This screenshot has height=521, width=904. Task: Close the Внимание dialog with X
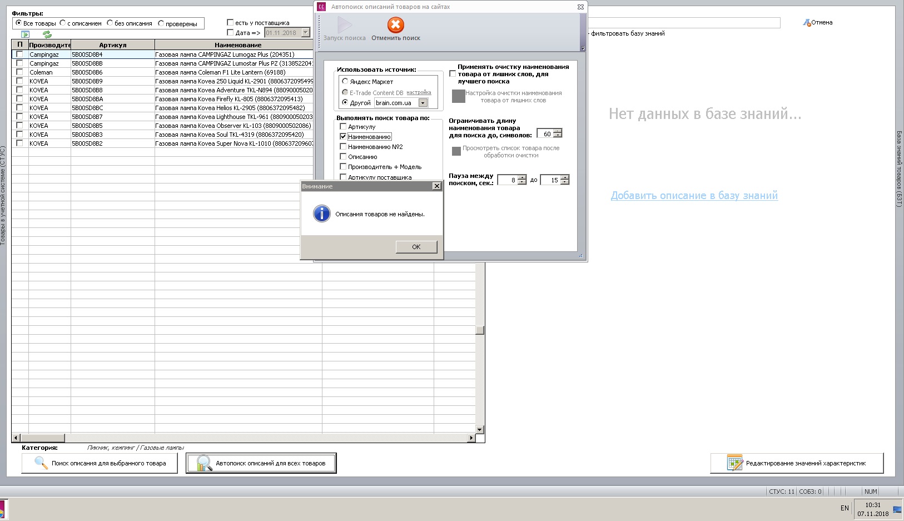436,186
